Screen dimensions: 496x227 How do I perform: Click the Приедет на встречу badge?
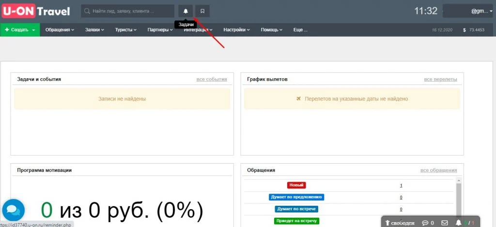pyautogui.click(x=296, y=221)
